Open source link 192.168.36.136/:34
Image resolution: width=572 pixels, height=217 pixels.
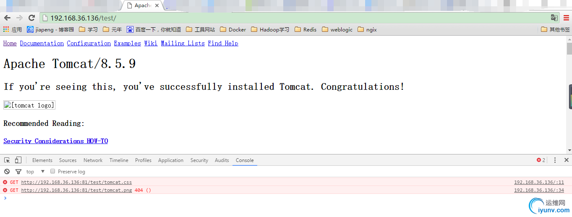point(539,190)
